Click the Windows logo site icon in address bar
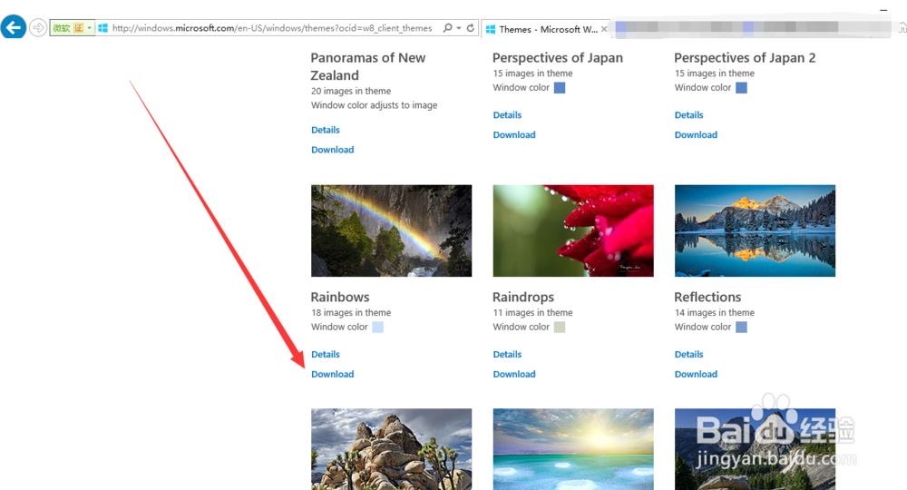The image size is (907, 490). (103, 28)
